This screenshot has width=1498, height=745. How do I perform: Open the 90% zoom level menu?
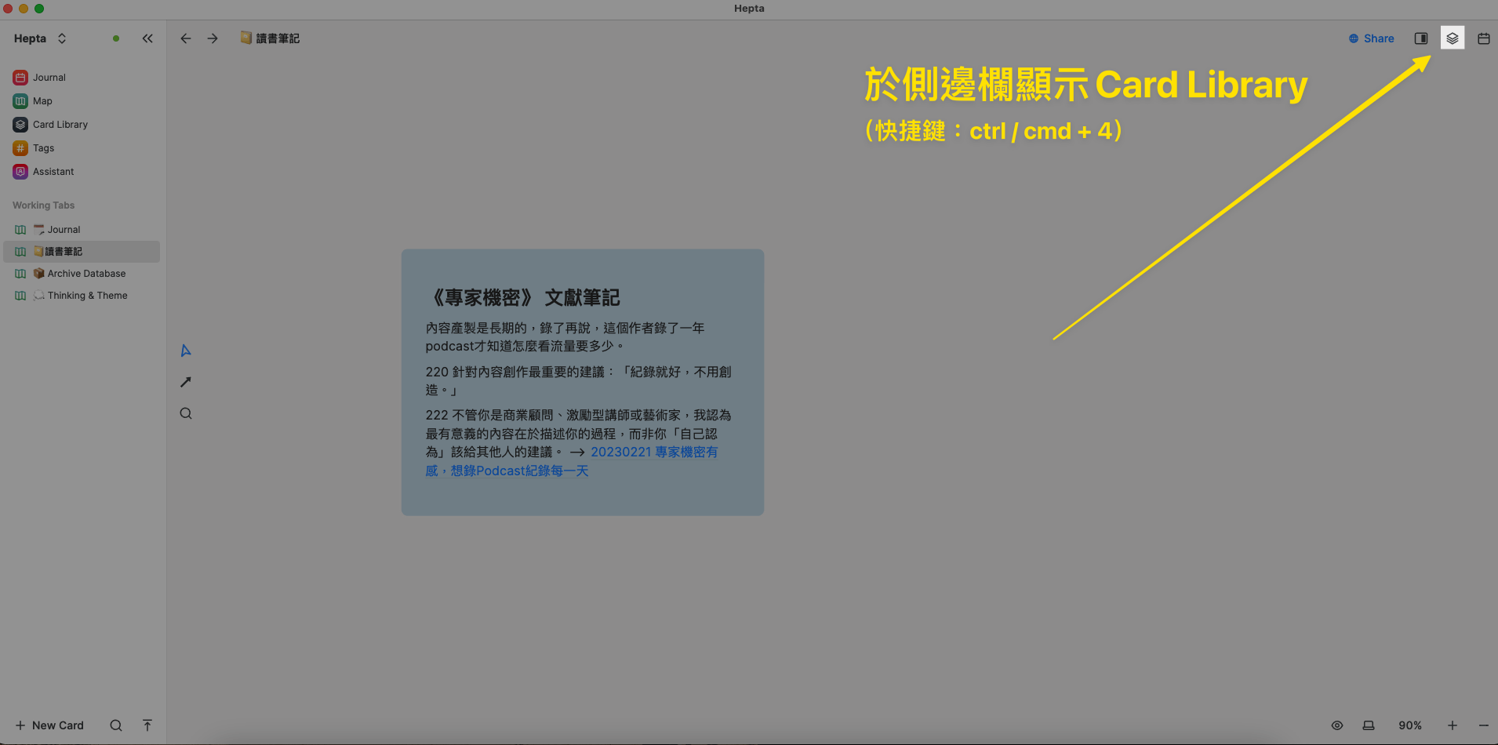click(1409, 725)
